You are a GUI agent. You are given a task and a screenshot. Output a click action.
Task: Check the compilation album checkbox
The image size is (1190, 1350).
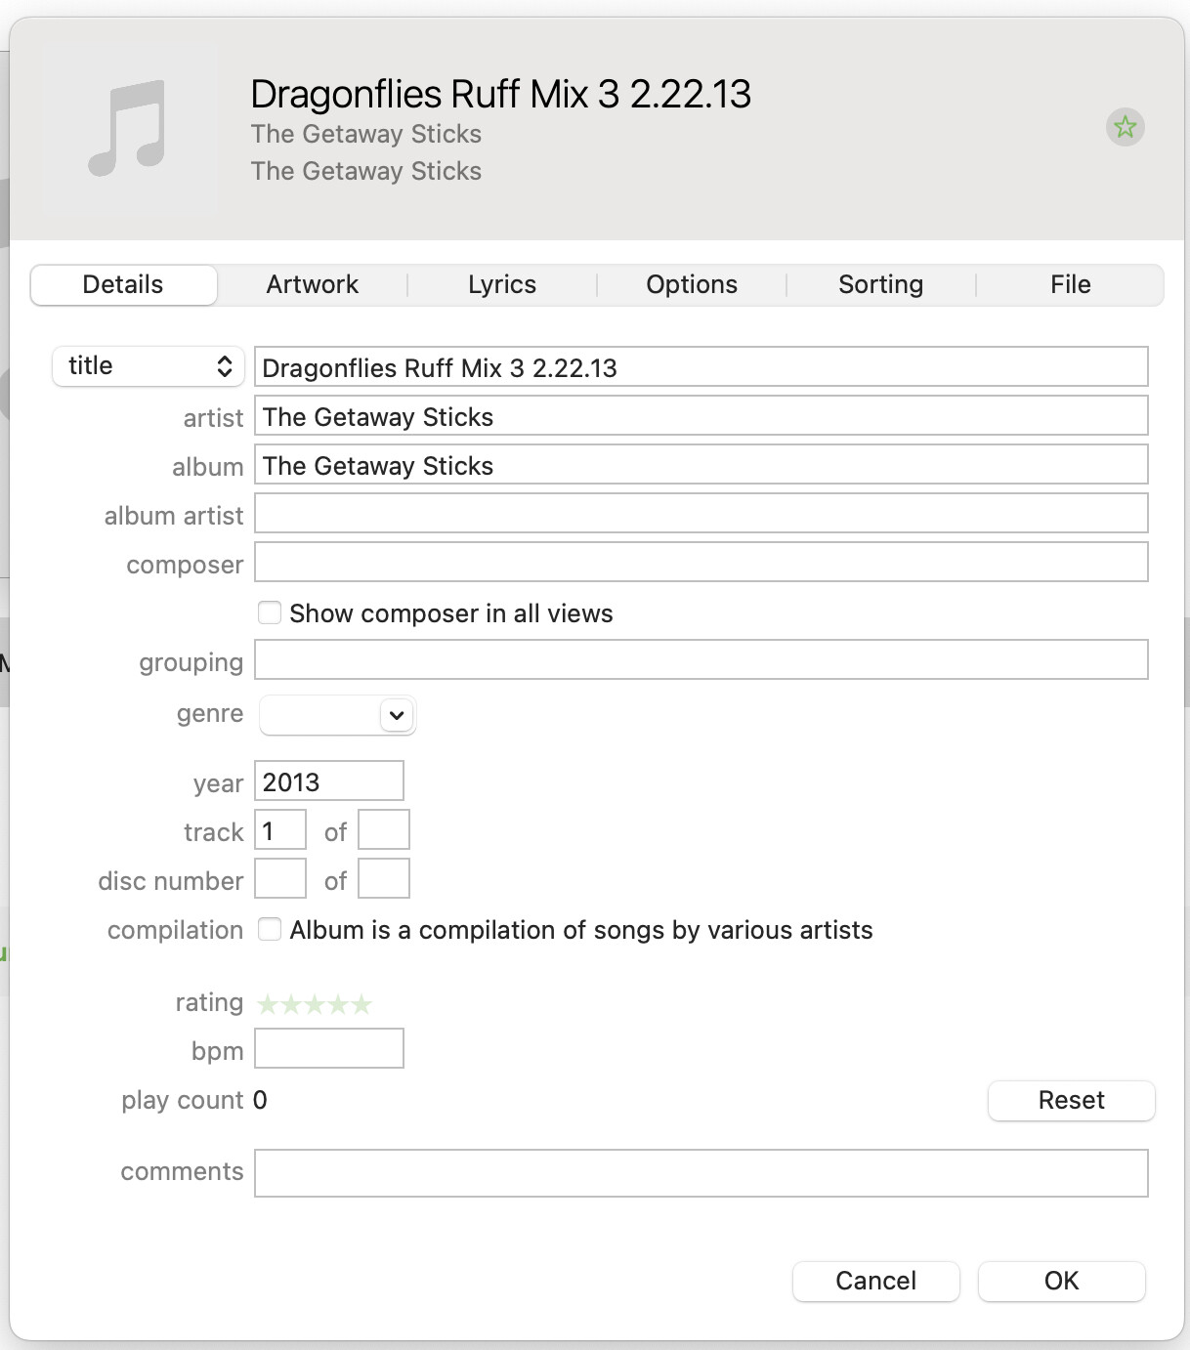[270, 930]
